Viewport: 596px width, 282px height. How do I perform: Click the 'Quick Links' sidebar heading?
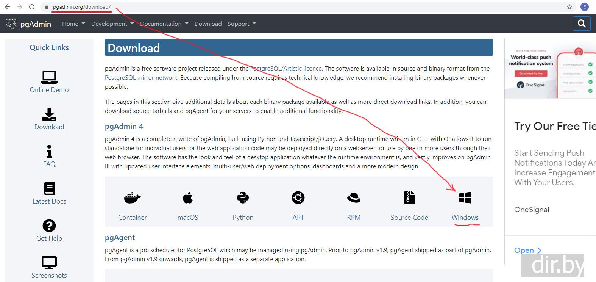pos(49,47)
